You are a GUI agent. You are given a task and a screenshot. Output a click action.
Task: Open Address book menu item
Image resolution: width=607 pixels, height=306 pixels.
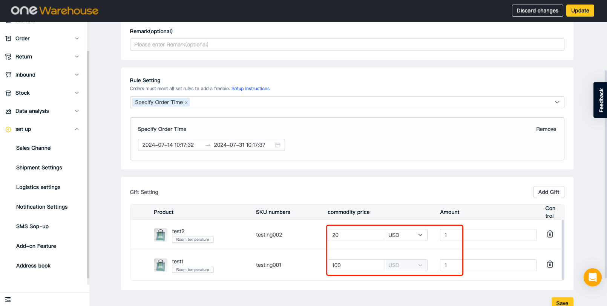pos(33,266)
